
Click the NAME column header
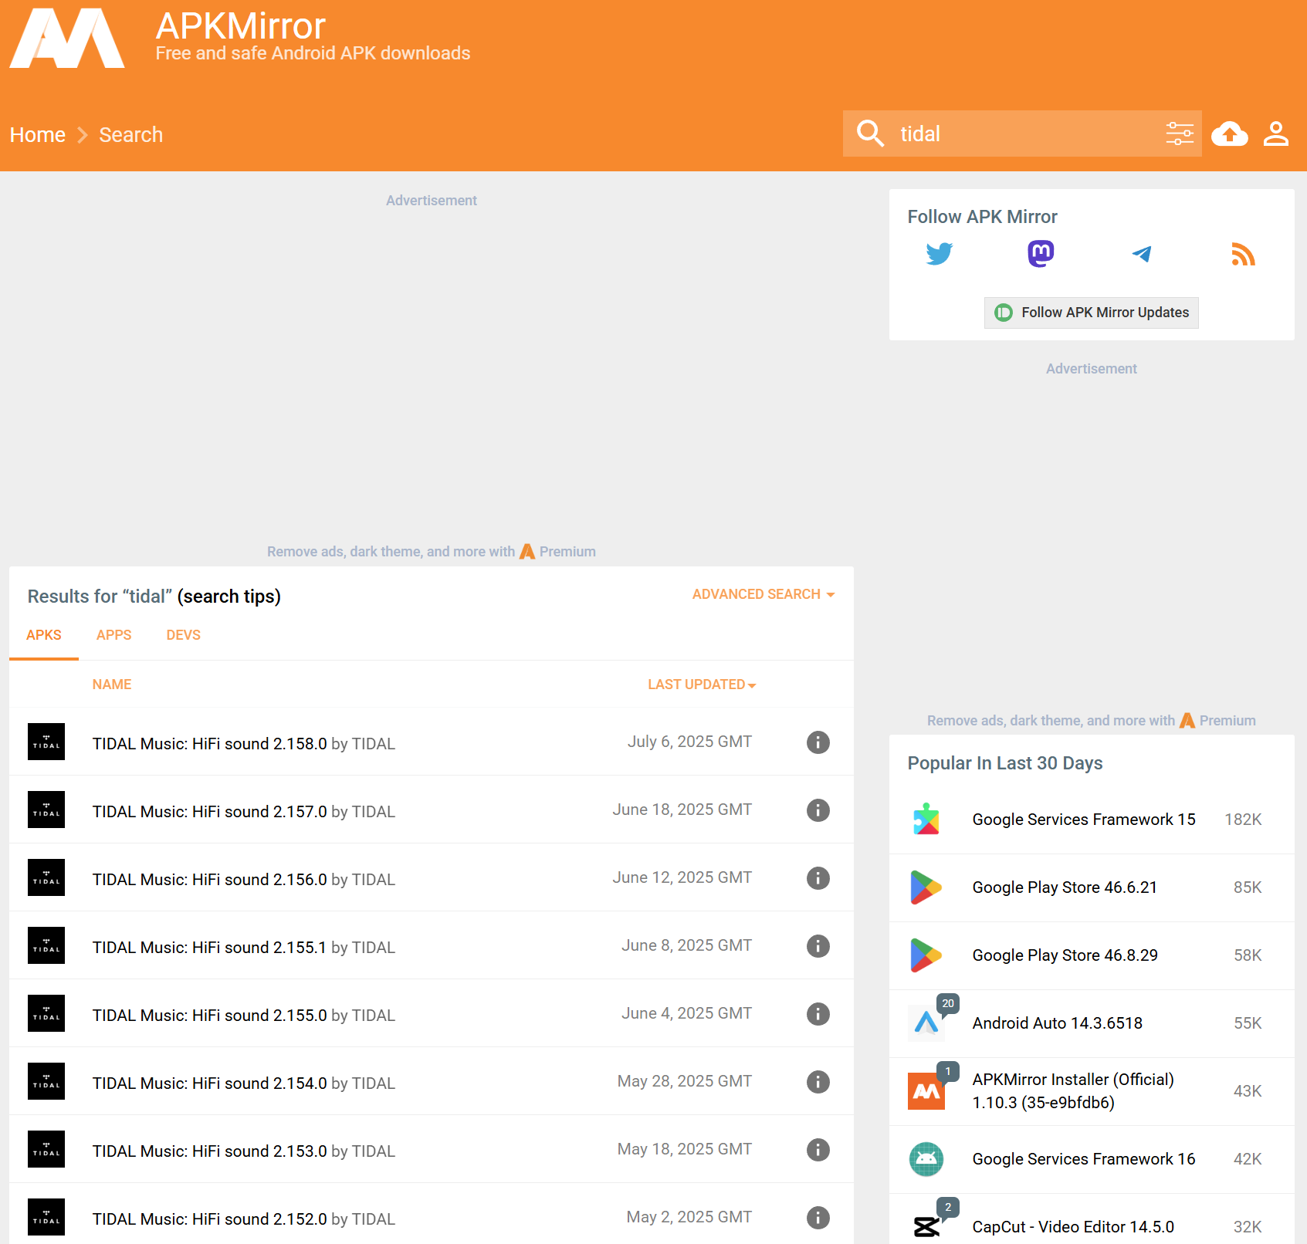point(112,685)
